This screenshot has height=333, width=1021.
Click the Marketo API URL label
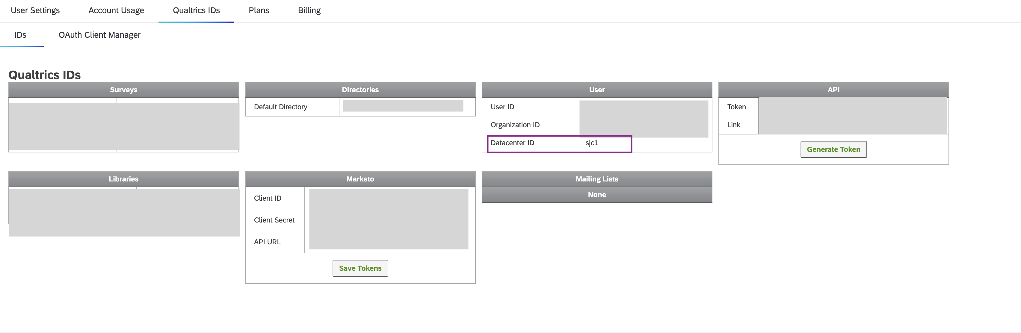point(267,242)
